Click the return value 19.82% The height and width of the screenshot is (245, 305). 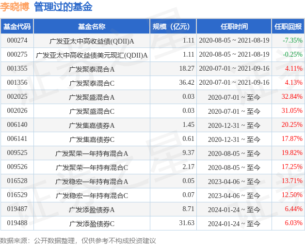(292, 153)
